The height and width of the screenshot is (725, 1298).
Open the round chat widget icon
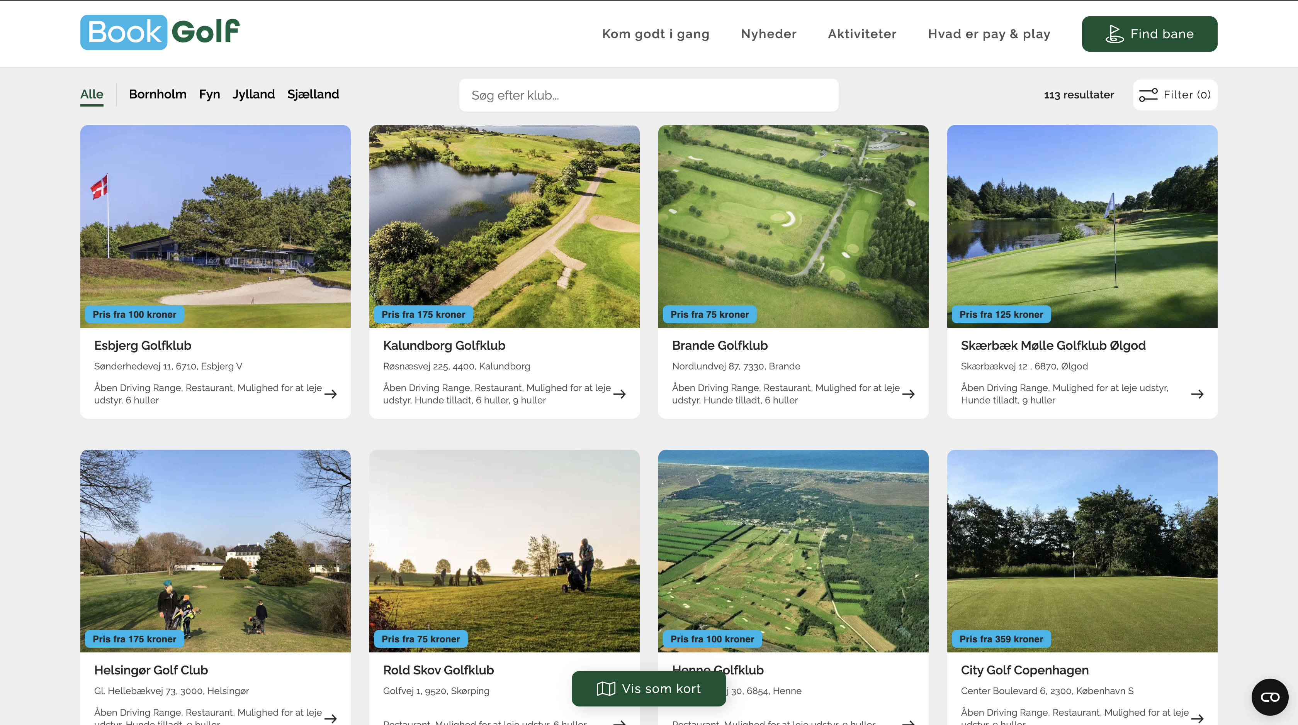point(1269,697)
